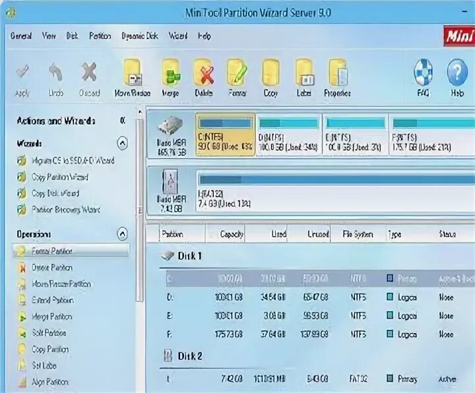Open the Disk menu
This screenshot has width=475, height=393.
point(73,36)
